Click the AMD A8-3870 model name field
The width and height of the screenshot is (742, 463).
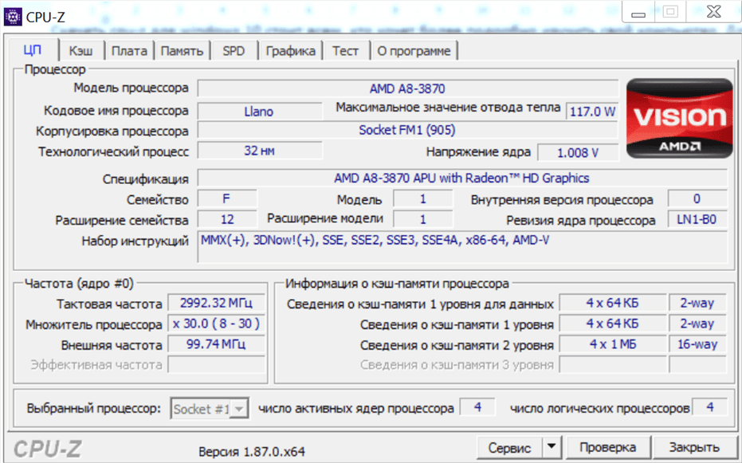click(x=406, y=88)
